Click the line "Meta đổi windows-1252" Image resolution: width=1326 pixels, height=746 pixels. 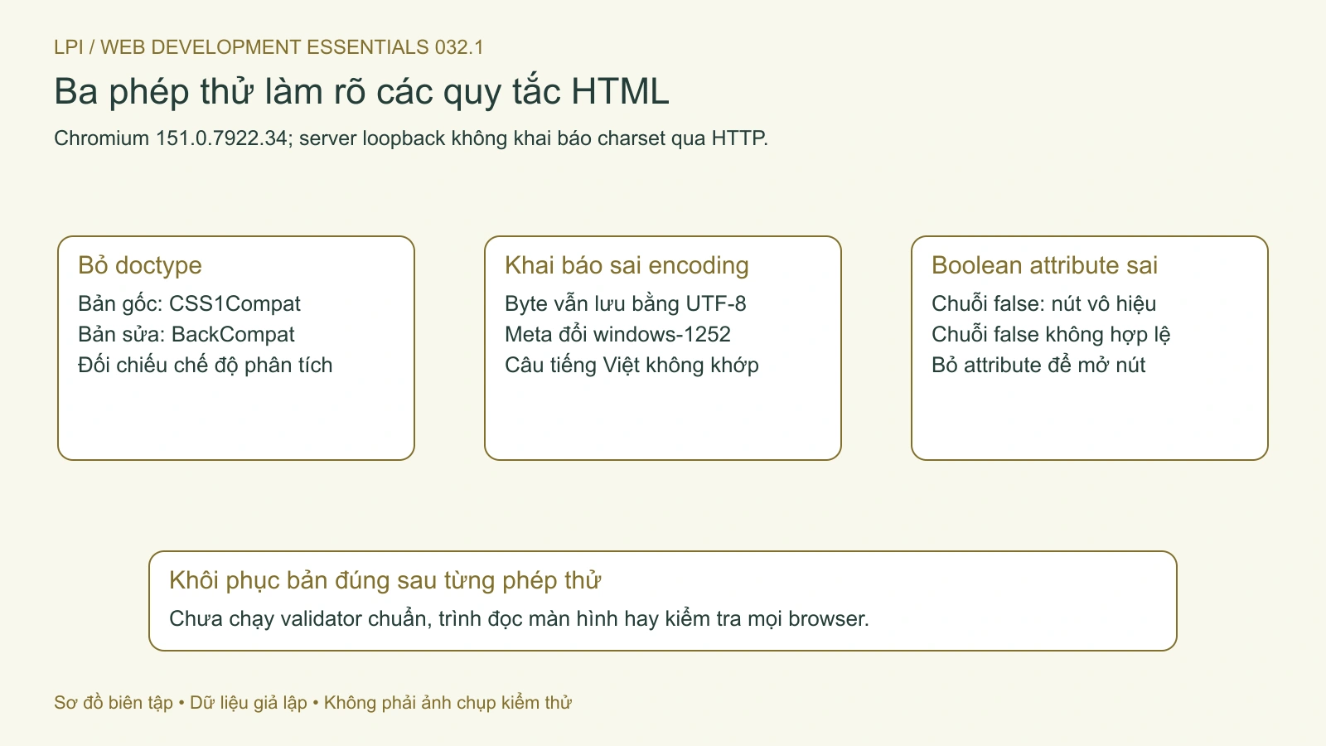click(x=617, y=334)
